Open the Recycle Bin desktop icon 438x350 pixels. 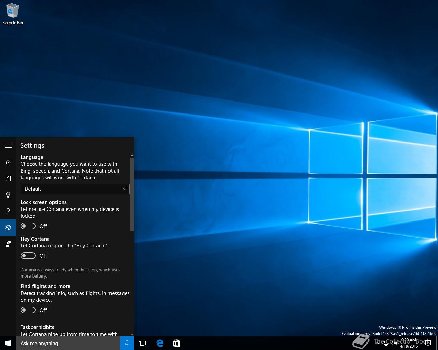pos(13,14)
